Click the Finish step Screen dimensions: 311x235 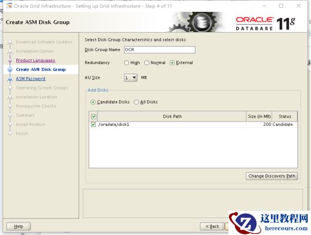(x=22, y=133)
